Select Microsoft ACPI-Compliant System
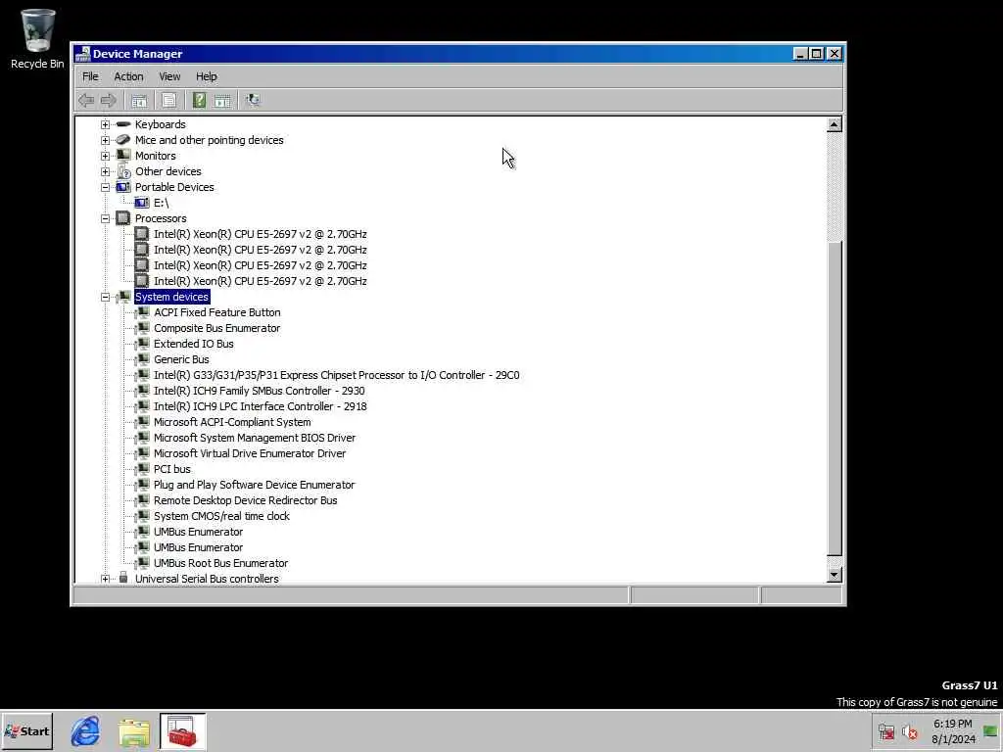Viewport: 1003px width, 752px height. 232,422
